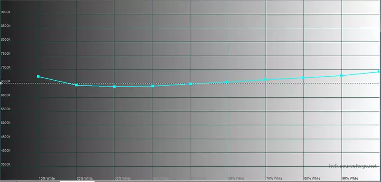The image size is (381, 182).
Task: Select the curve data point at 20% White
Action: [x=77, y=85]
